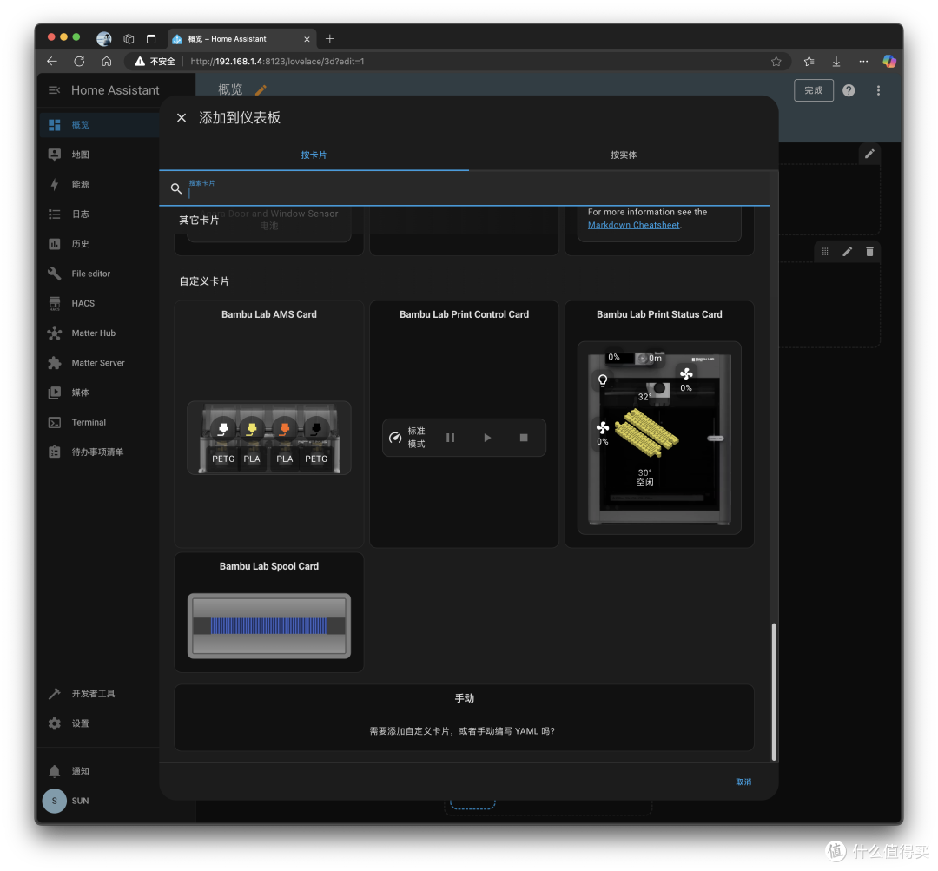Click the upper right fan icon in status card
The height and width of the screenshot is (871, 938).
click(x=686, y=374)
